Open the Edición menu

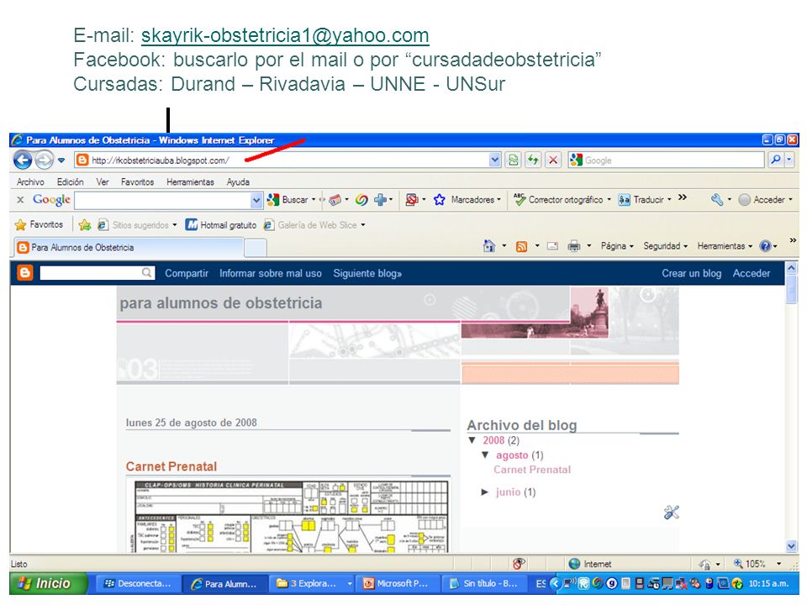(70, 181)
